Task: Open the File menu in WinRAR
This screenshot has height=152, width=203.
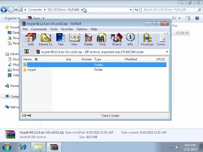Action: click(25, 29)
